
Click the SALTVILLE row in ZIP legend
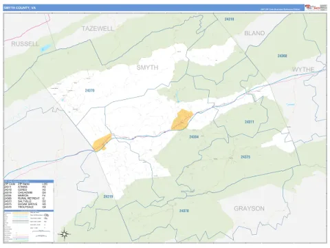[x=25, y=201]
